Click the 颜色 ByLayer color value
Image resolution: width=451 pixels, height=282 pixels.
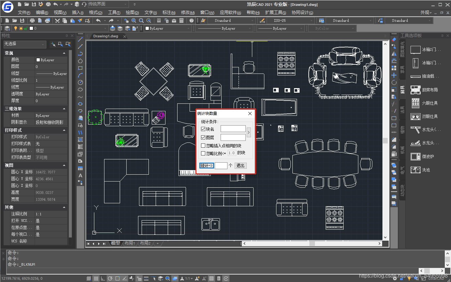click(x=51, y=60)
